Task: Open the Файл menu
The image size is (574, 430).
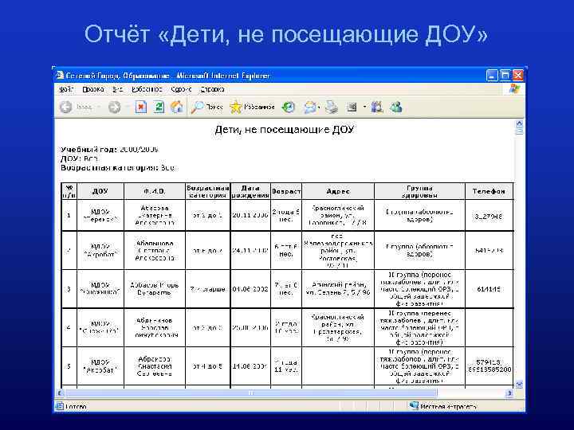Action: click(x=66, y=89)
